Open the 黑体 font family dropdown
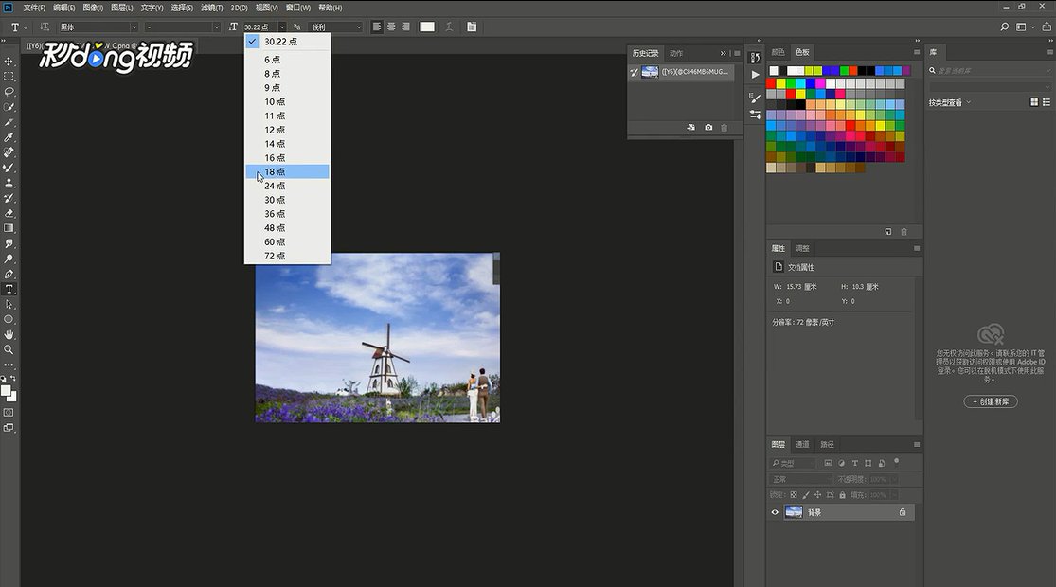Screen dimensions: 1056x587 (98, 27)
